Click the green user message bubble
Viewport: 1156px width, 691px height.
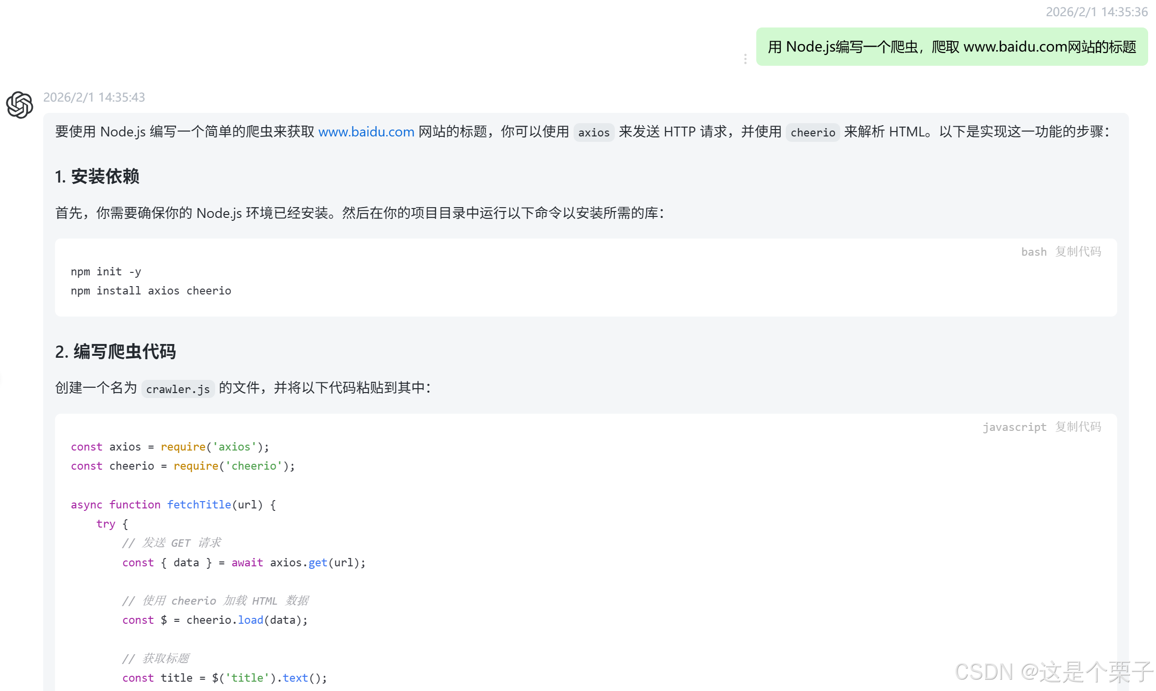(951, 47)
